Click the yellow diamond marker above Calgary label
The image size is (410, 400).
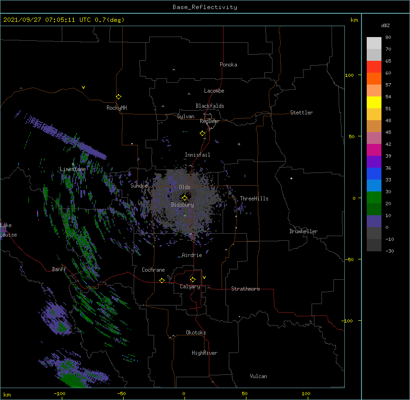tap(193, 280)
